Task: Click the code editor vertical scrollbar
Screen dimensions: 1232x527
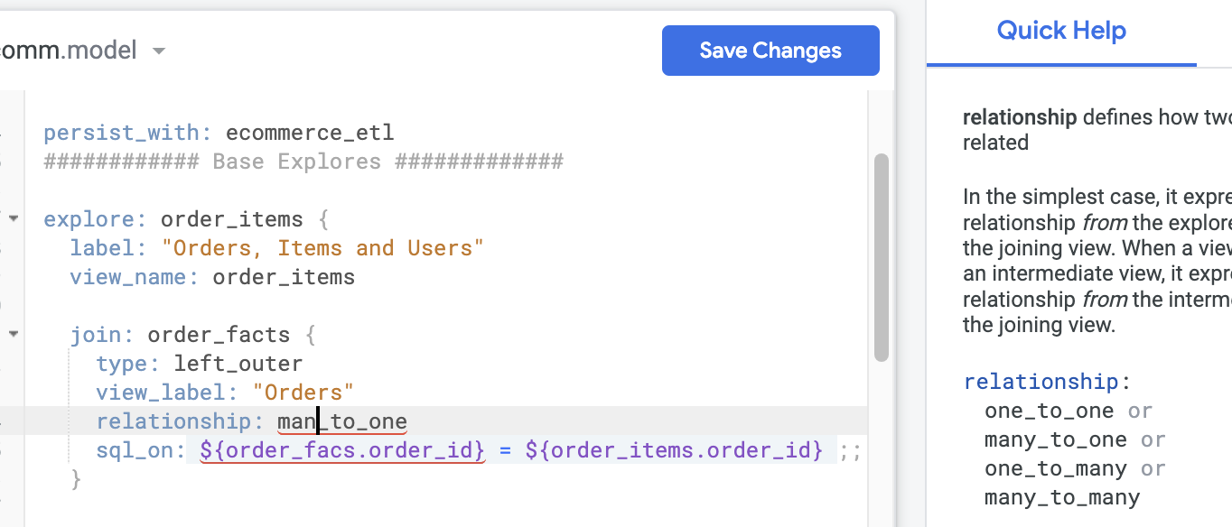Action: [881, 257]
